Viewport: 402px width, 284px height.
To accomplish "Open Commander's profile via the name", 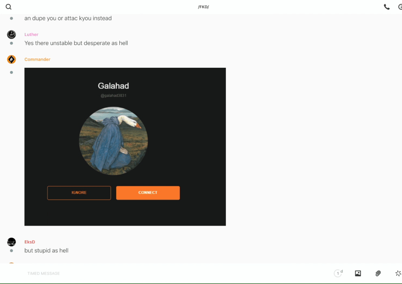I will tap(37, 59).
